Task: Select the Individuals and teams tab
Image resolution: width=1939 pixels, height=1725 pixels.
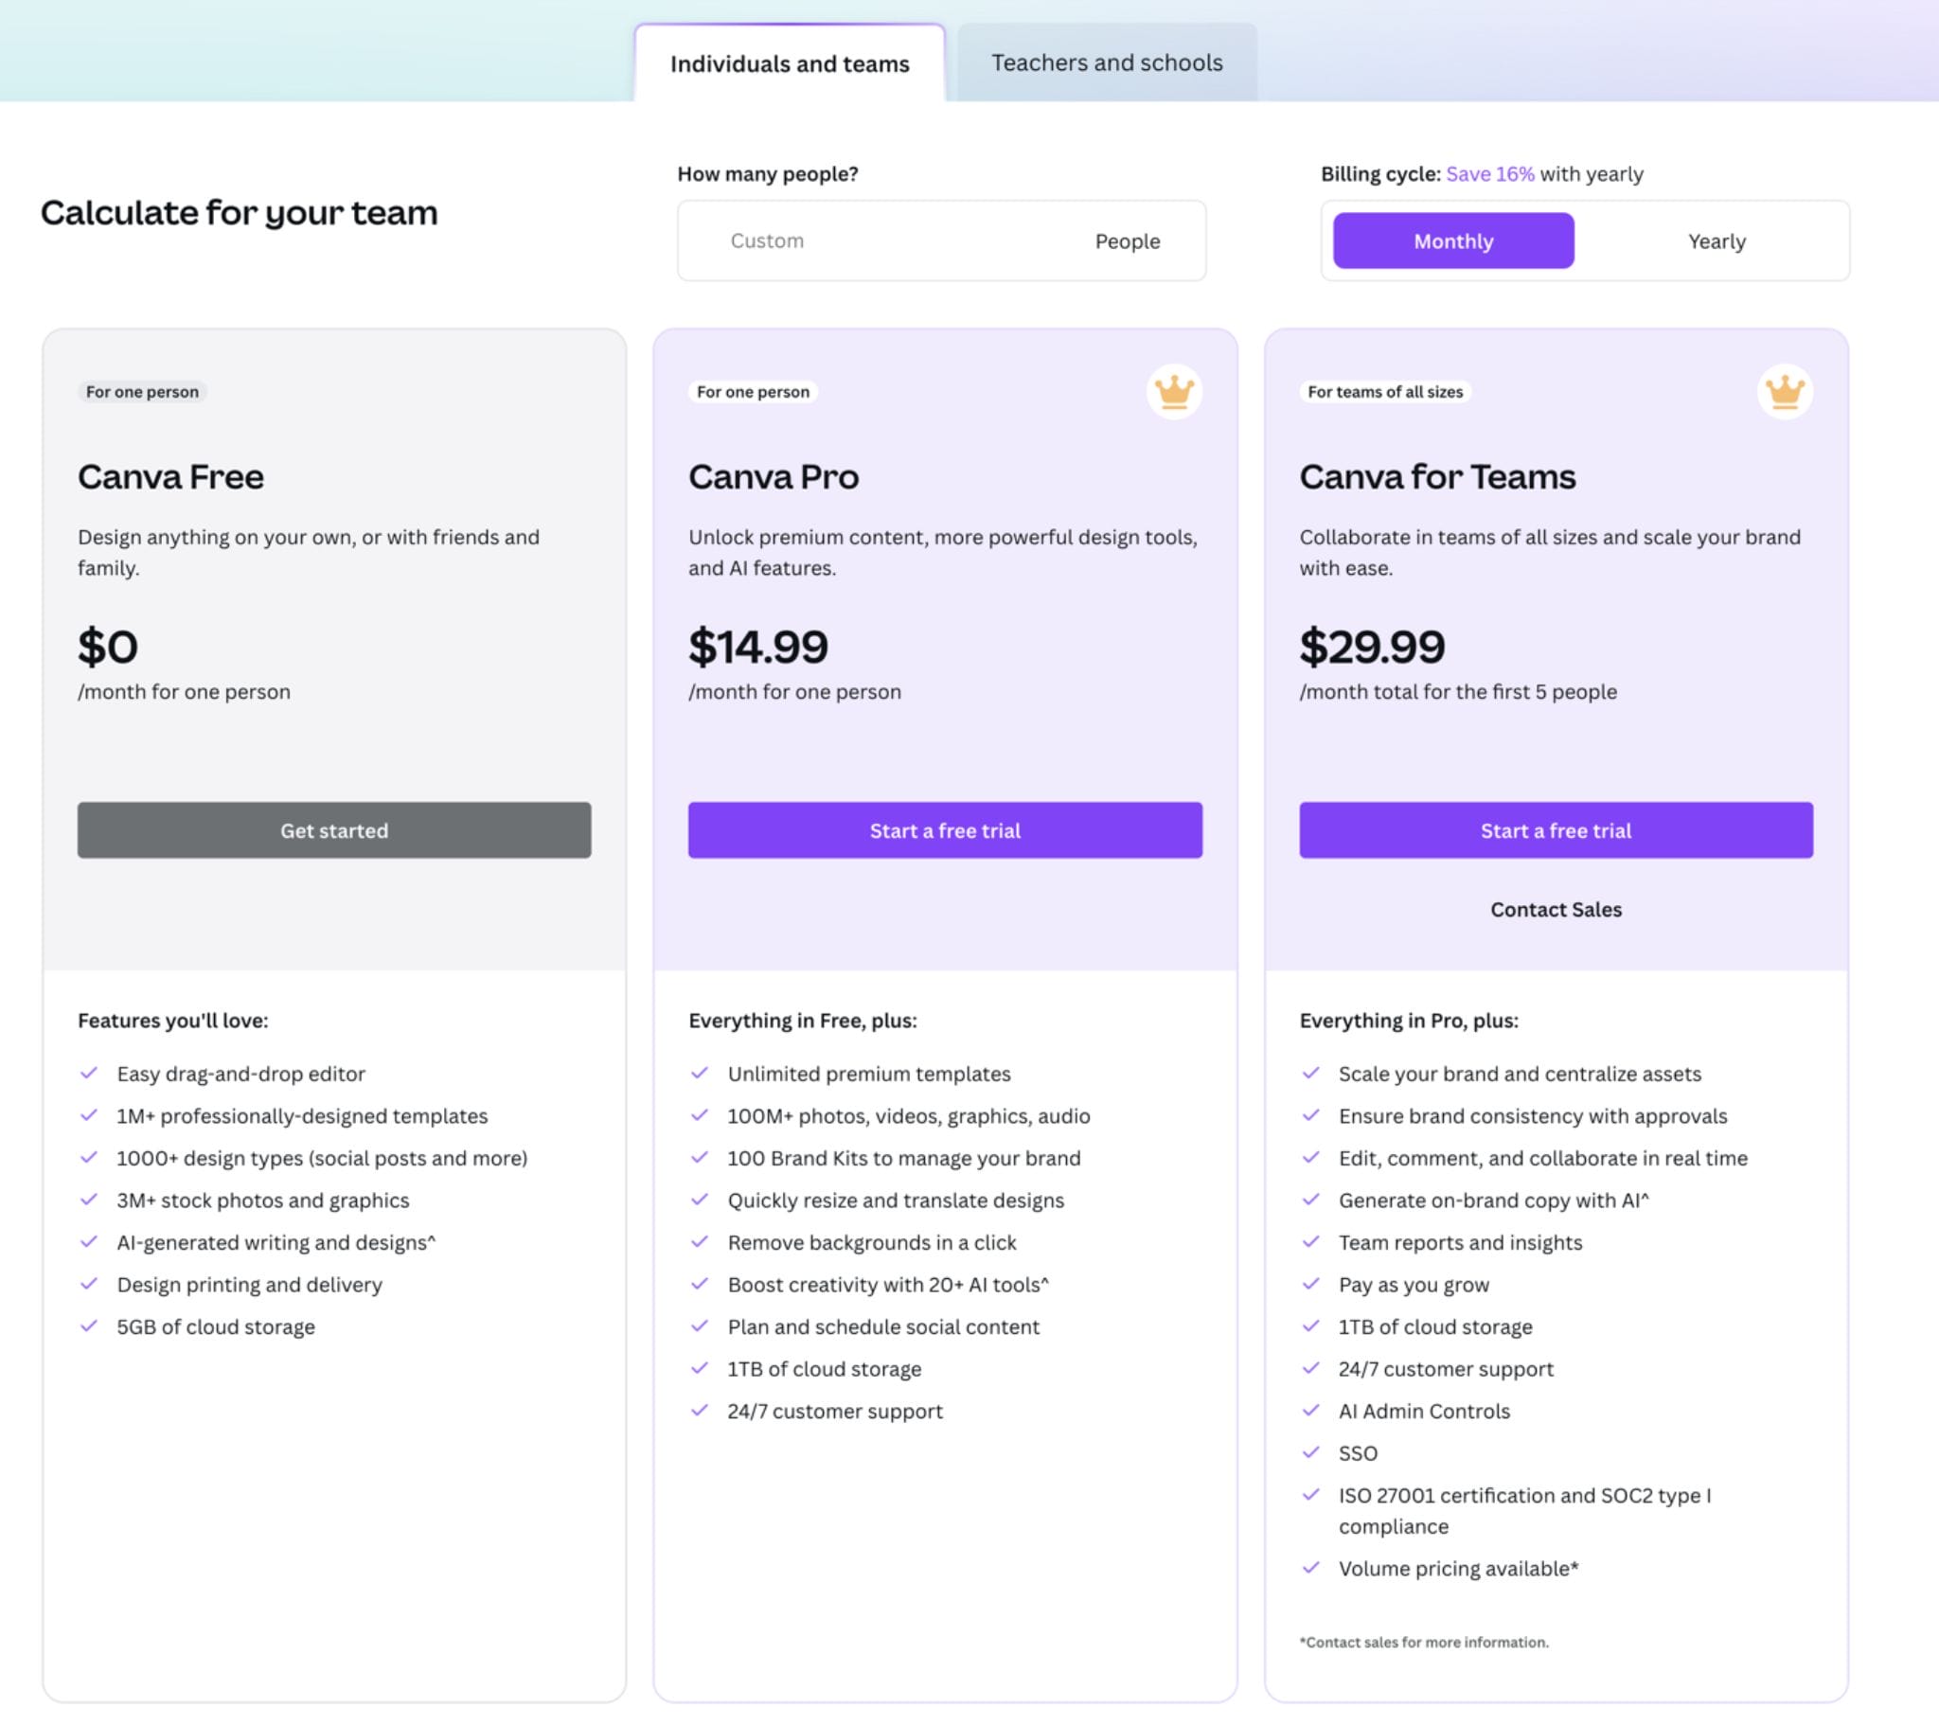Action: tap(790, 63)
